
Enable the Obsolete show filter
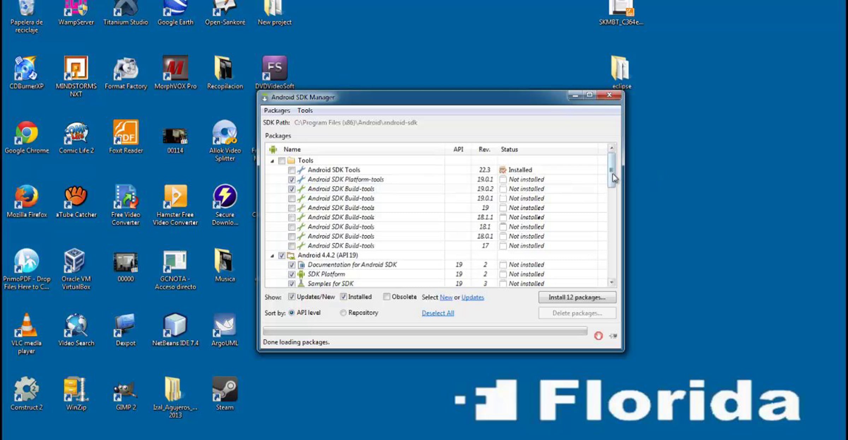[x=387, y=297]
